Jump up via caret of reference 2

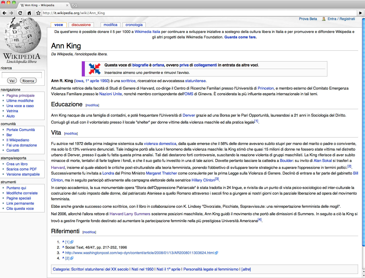63,247
